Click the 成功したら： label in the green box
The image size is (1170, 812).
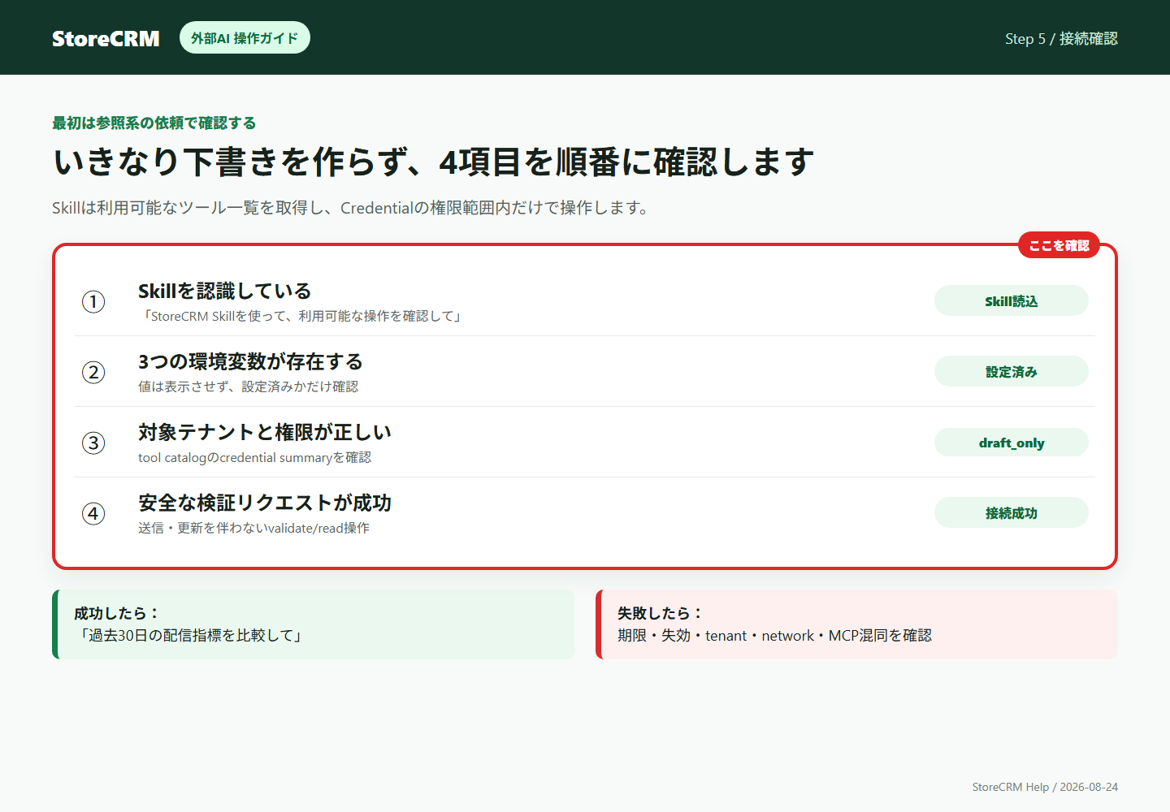pos(117,613)
